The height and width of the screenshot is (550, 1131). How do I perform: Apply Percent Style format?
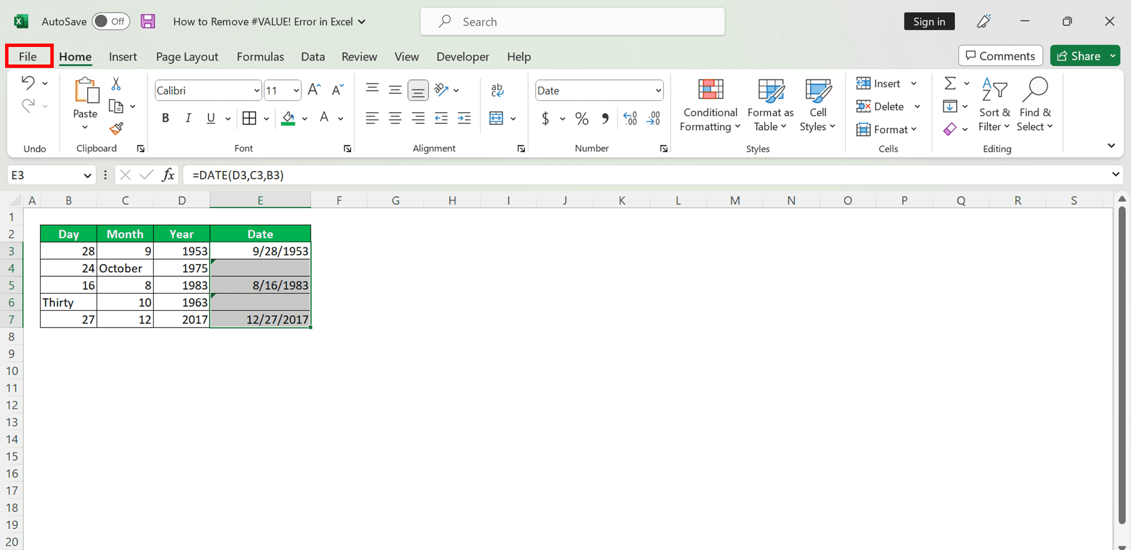tap(582, 118)
